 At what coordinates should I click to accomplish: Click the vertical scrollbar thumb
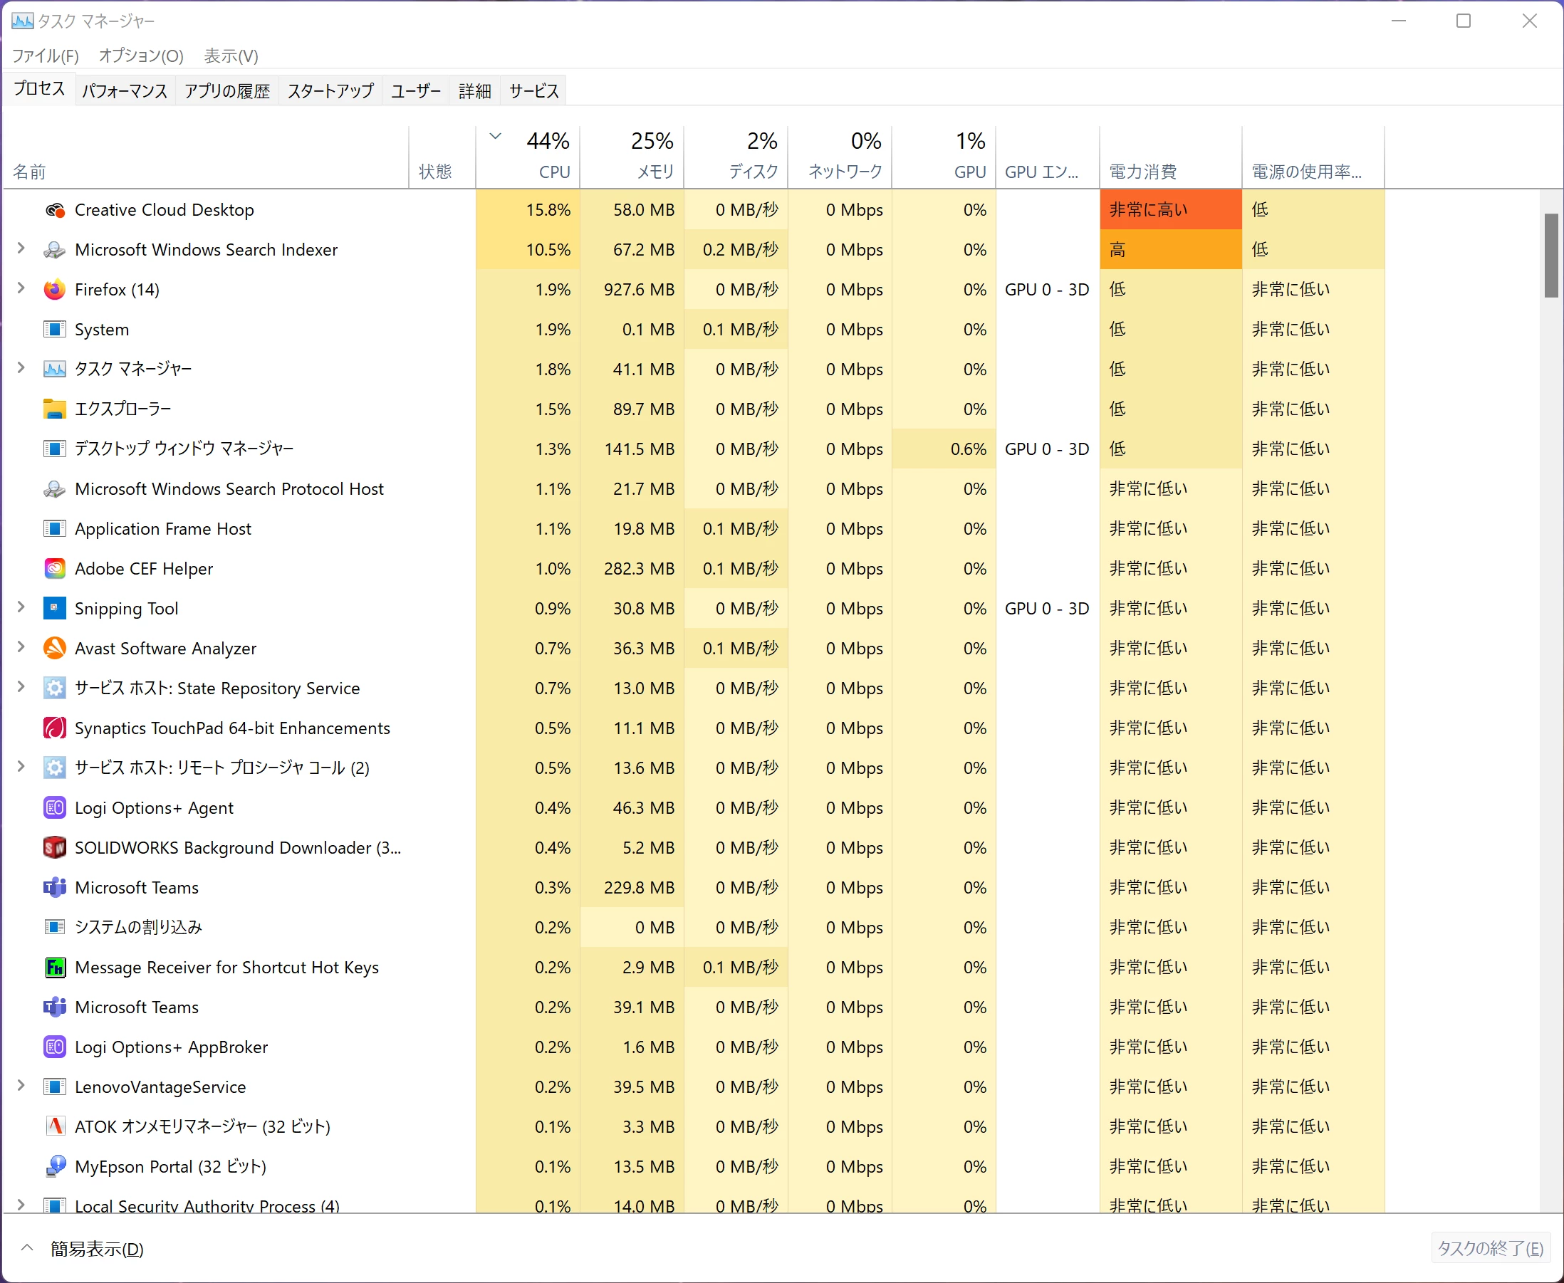pyautogui.click(x=1550, y=255)
